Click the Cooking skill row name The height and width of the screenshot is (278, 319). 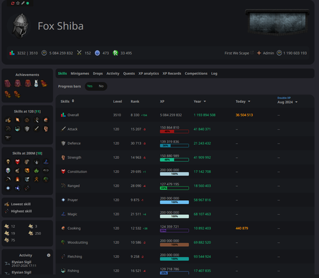pos(74,228)
